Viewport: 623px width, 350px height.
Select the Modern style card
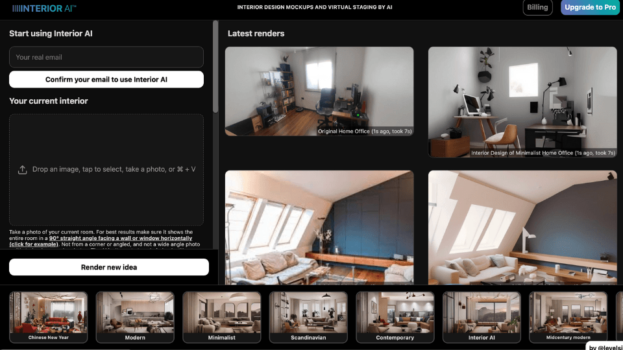[135, 317]
